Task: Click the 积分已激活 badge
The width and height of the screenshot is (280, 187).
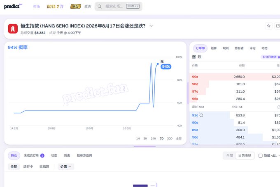Action: [271, 57]
